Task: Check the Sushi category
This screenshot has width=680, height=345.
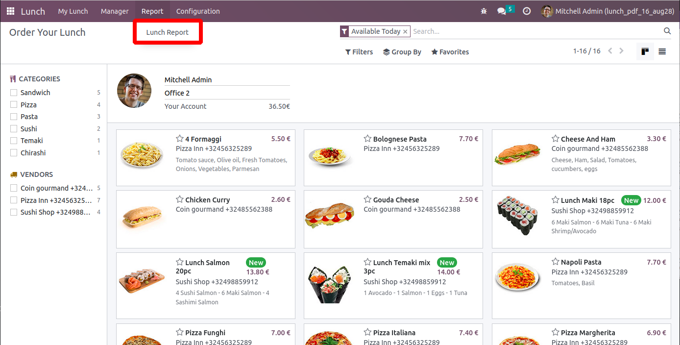Action: tap(14, 128)
